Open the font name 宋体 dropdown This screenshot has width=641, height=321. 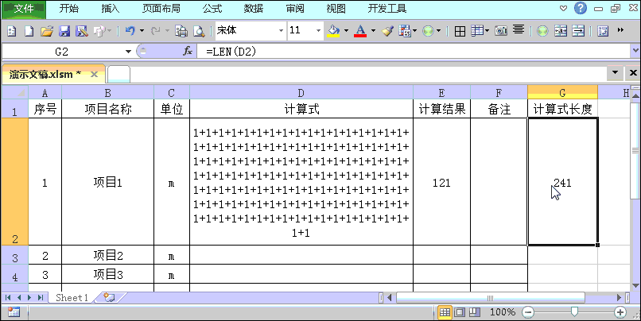(281, 31)
